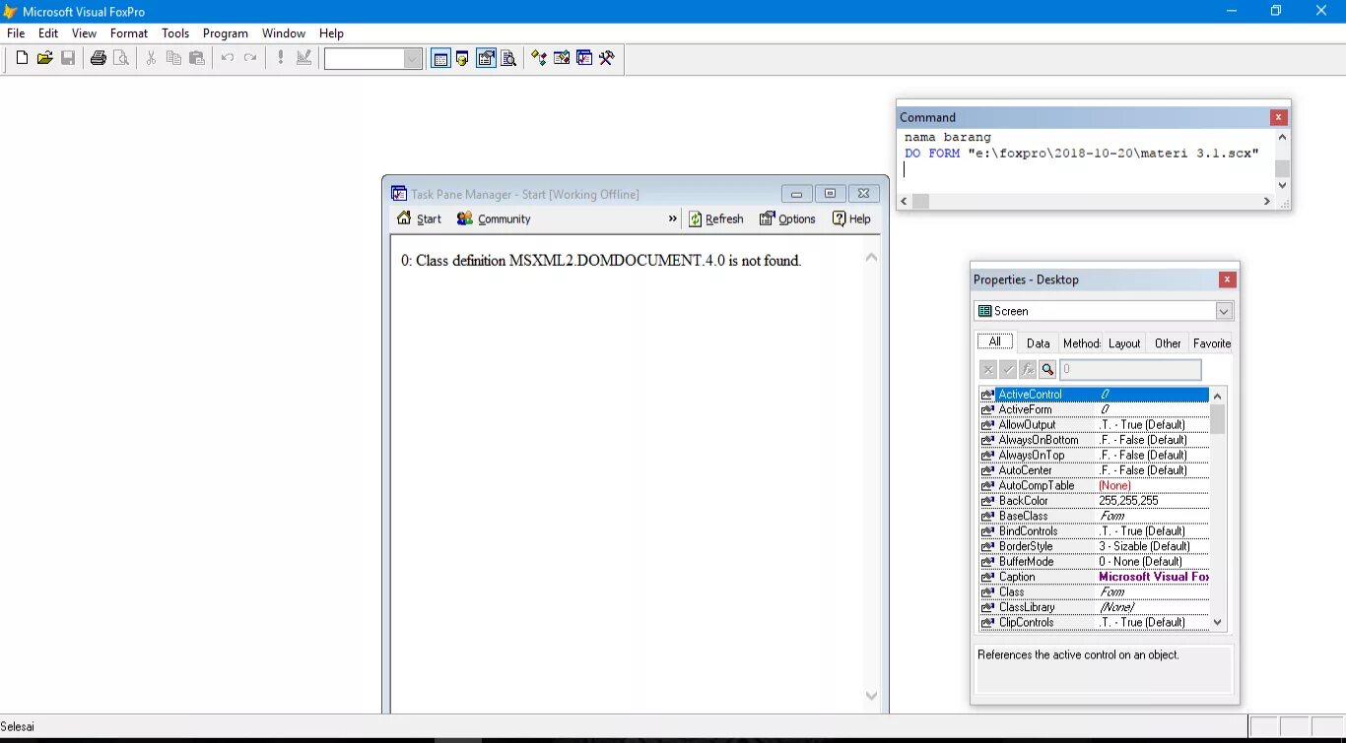
Task: Click down arrow of Properties list scrollbar
Action: click(1218, 622)
